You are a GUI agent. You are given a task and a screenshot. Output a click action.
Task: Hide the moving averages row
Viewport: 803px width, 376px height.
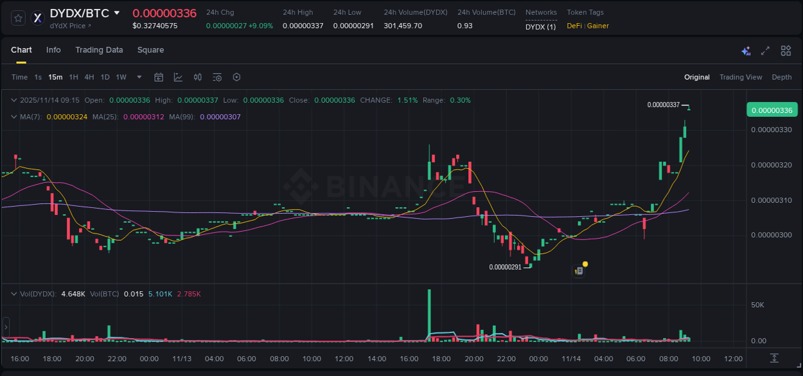click(13, 117)
